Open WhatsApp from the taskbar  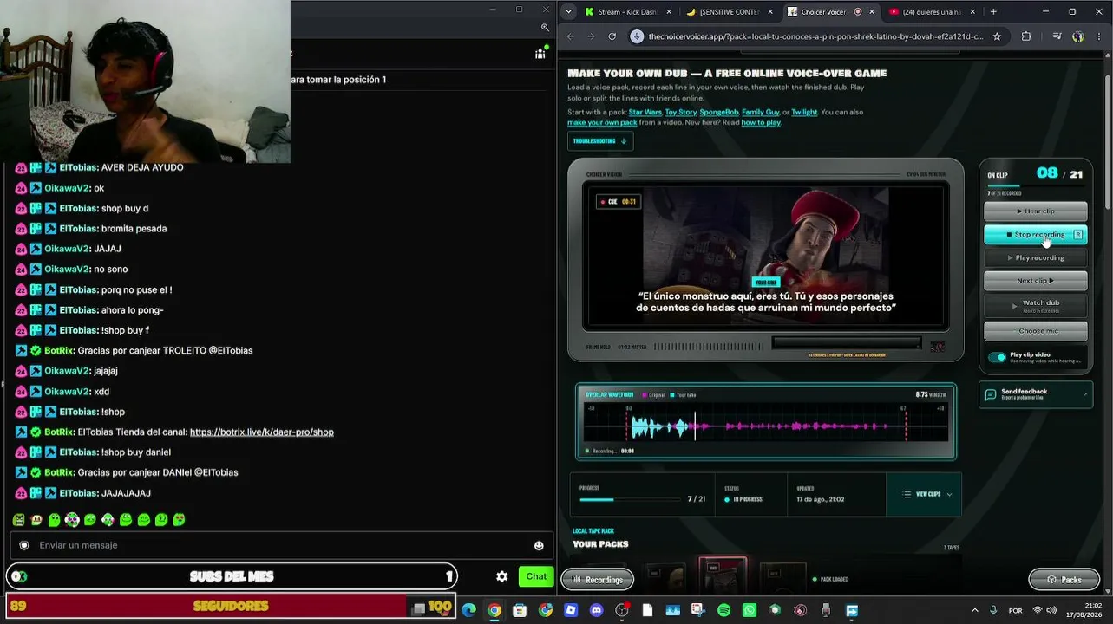coord(750,610)
